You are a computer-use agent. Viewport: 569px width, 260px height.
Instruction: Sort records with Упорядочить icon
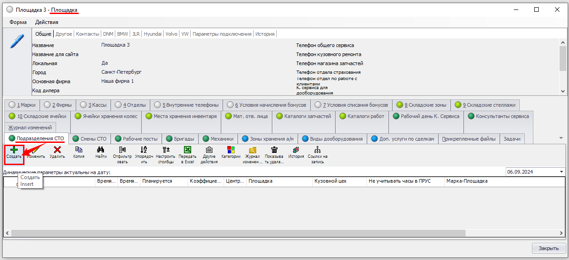click(144, 150)
